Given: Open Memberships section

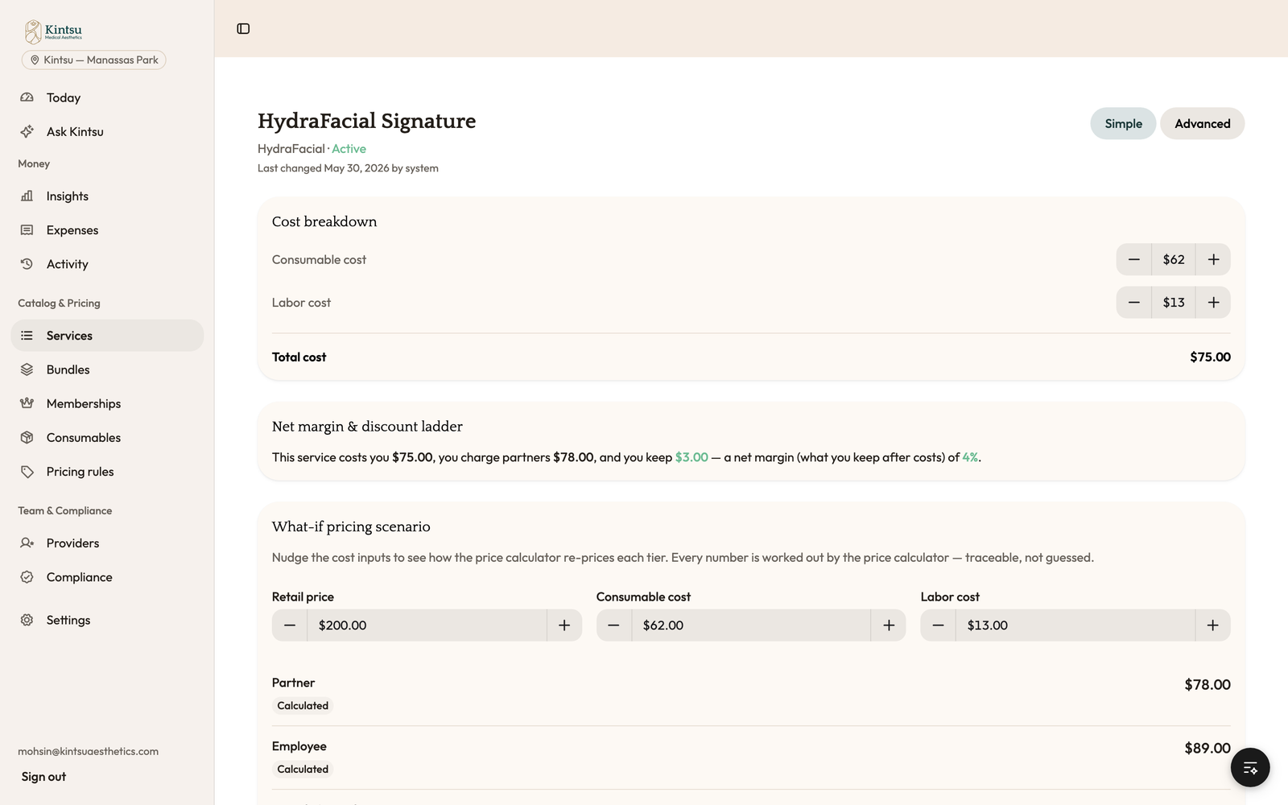Looking at the screenshot, I should [107, 403].
